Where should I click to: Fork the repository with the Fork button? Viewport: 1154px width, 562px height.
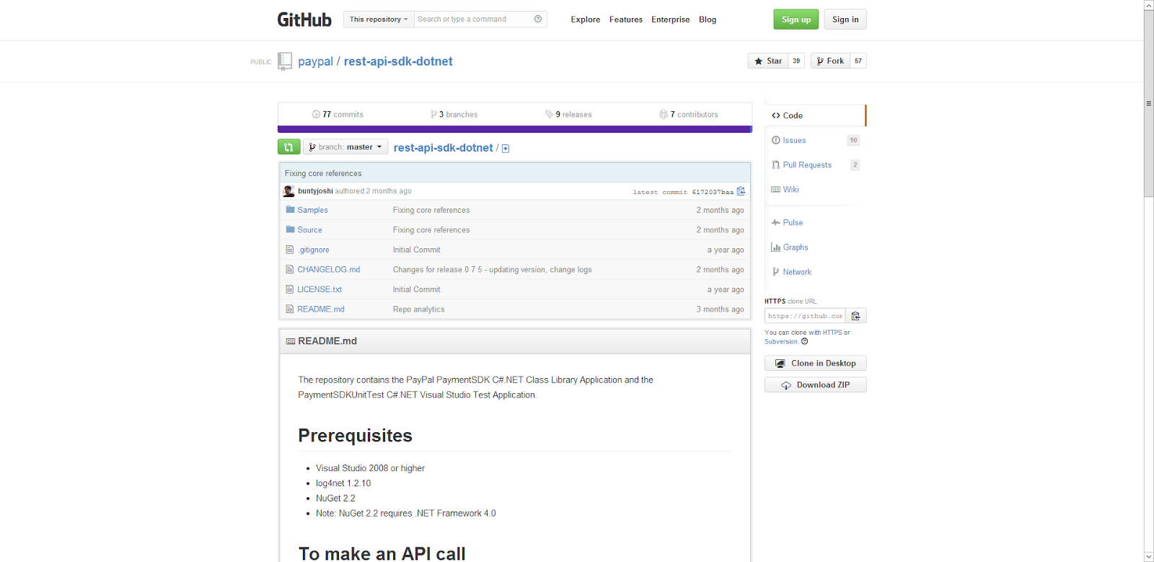coord(830,61)
